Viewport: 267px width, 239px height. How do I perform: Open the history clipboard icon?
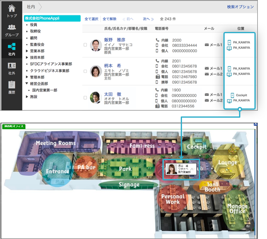point(11,84)
